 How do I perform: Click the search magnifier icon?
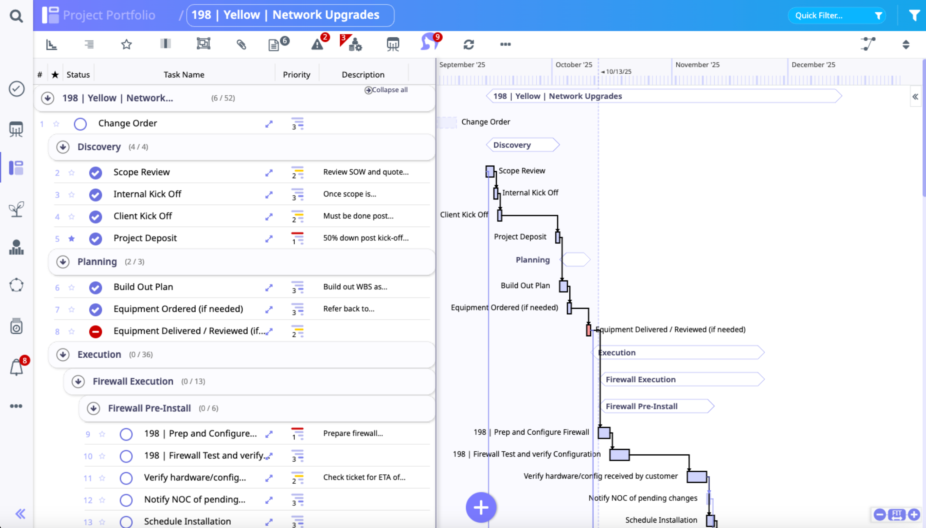[x=16, y=16]
